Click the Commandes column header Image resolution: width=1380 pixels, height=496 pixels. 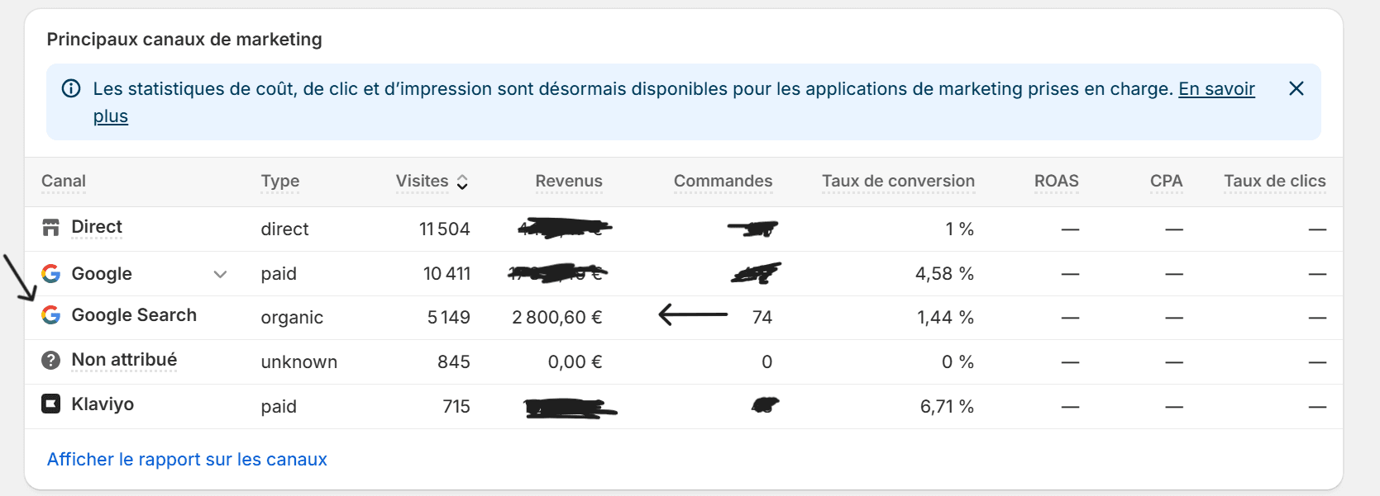pyautogui.click(x=723, y=181)
